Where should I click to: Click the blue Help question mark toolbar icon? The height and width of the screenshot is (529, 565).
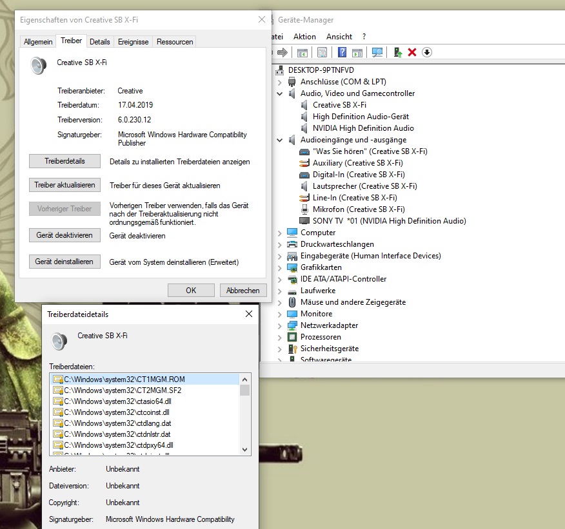click(342, 53)
